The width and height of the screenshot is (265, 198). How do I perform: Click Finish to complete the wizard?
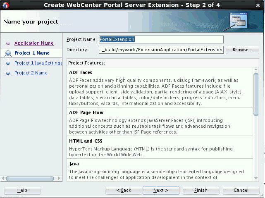pyautogui.click(x=201, y=191)
